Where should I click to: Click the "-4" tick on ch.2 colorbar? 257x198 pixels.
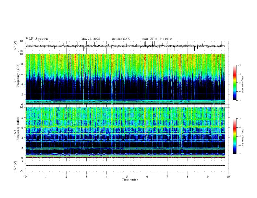coord(239,127)
